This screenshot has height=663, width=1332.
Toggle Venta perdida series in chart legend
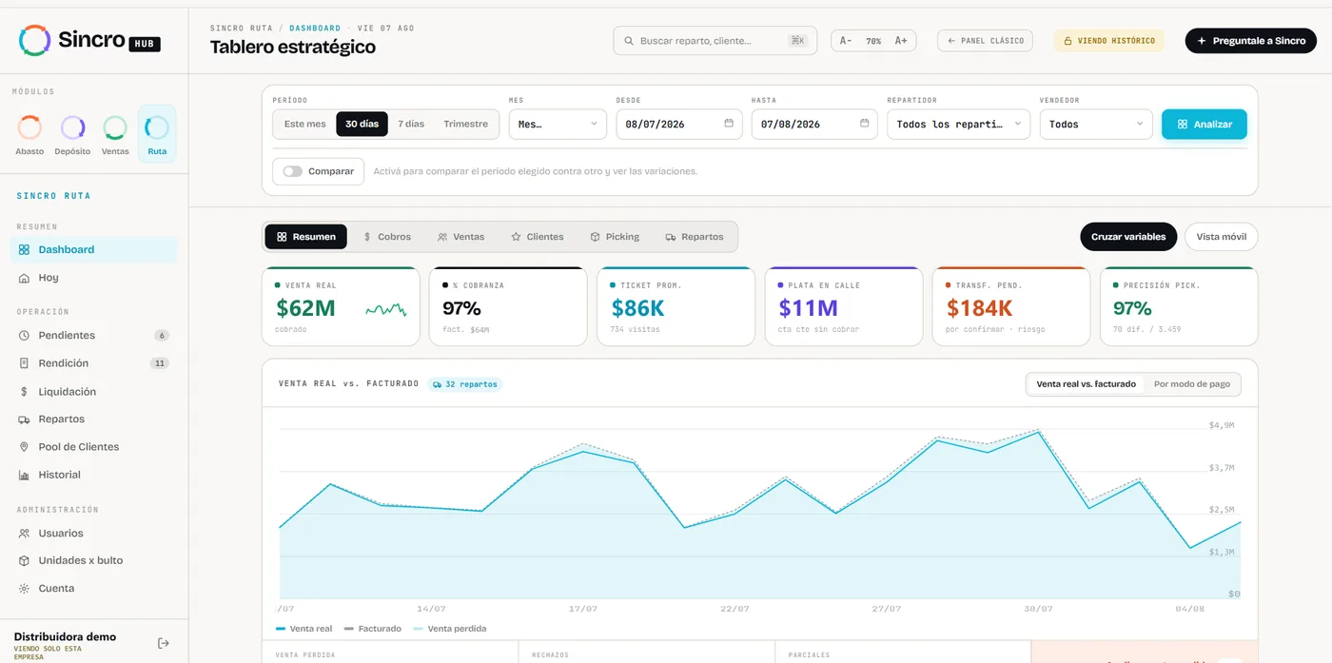pos(449,629)
